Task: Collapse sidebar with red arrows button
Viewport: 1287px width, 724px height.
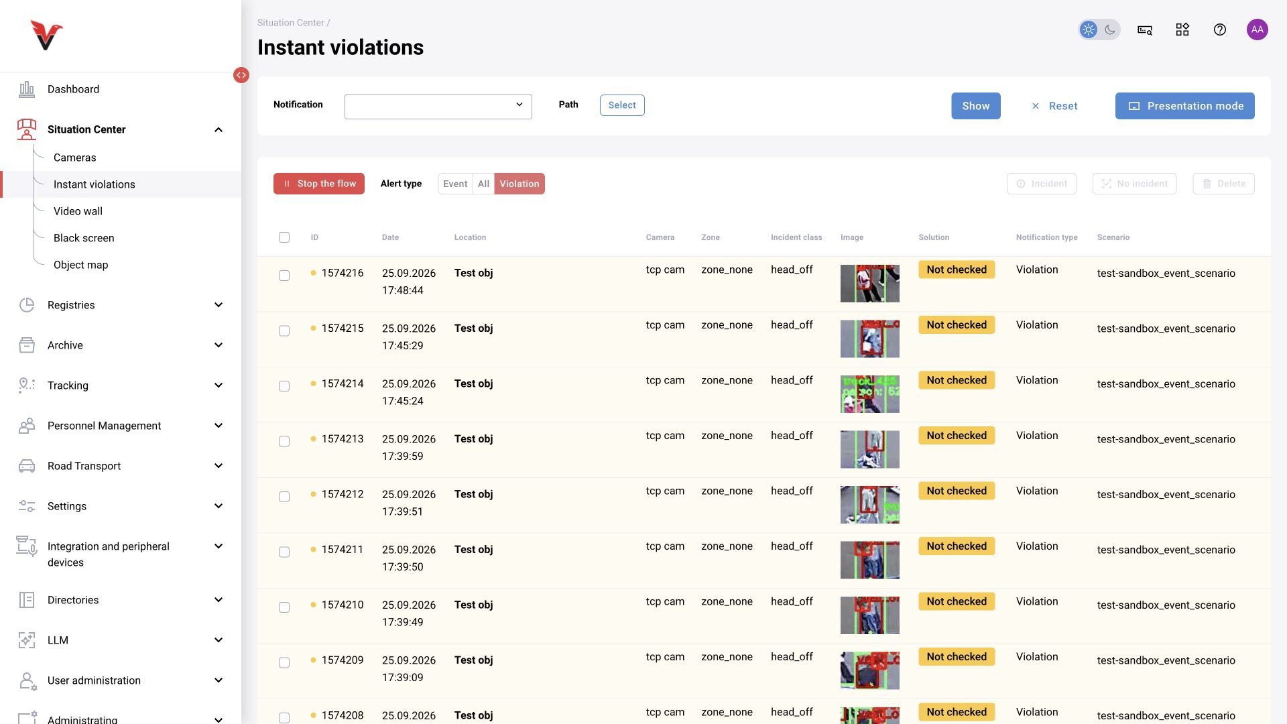Action: 241,75
